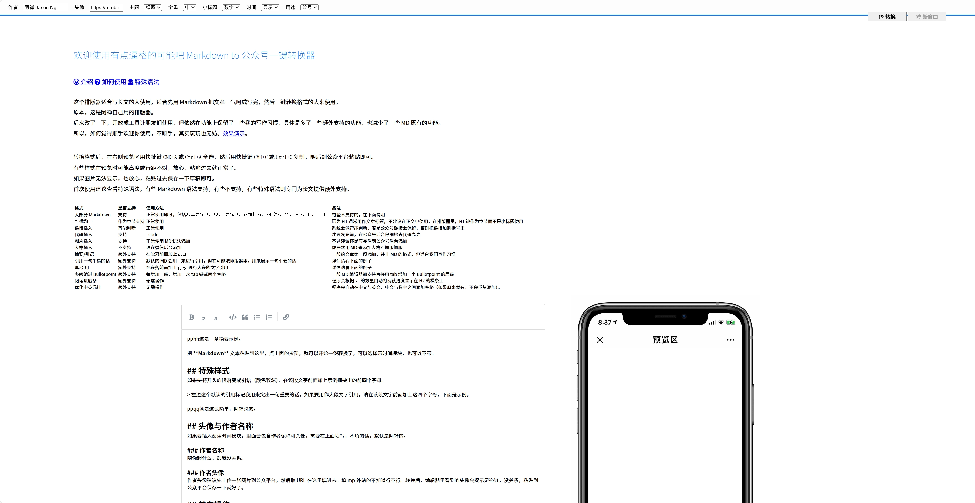Insert heading level 3 from toolbar
This screenshot has width=975, height=503.
(x=215, y=318)
